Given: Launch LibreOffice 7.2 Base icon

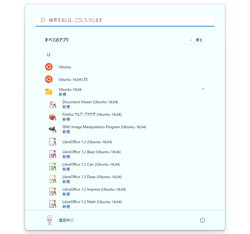Looking at the screenshot, I should point(52,154).
